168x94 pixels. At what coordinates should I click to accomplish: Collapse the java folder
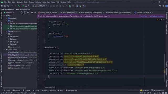click(6, 21)
